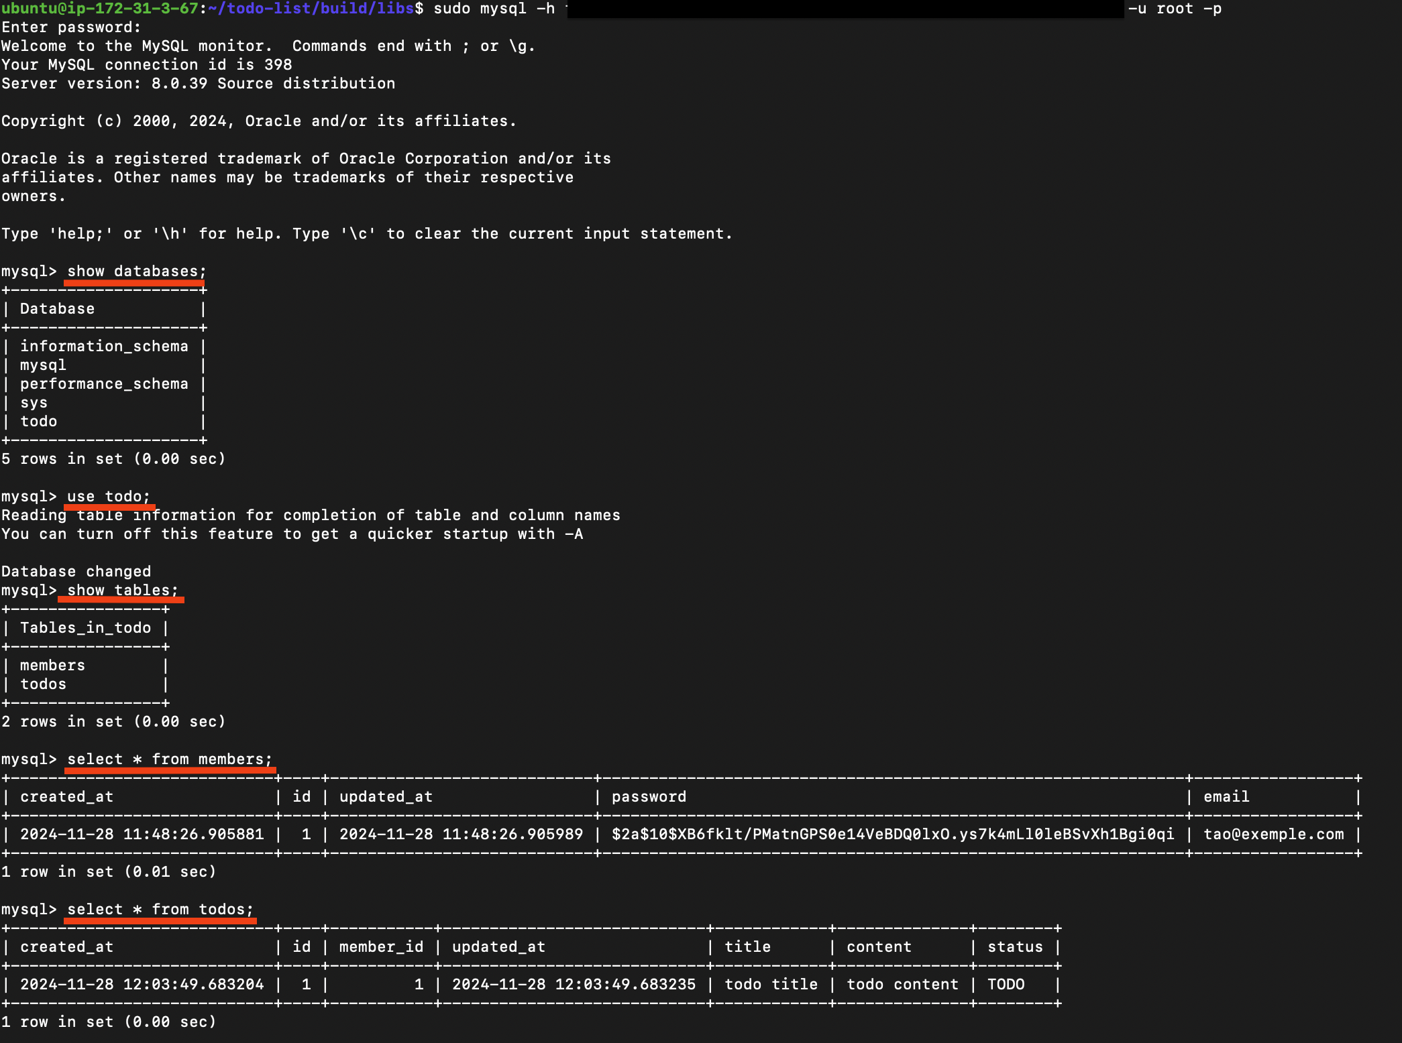Viewport: 1402px width, 1043px height.
Task: Click the 'use todo;' command
Action: pyautogui.click(x=108, y=497)
